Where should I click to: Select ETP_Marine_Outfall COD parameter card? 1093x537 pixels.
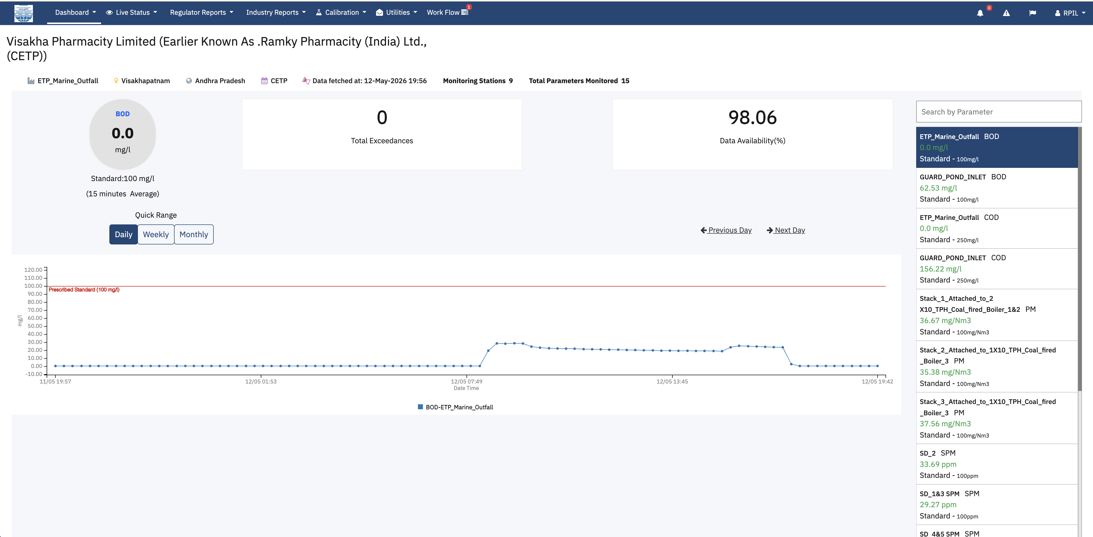click(997, 228)
